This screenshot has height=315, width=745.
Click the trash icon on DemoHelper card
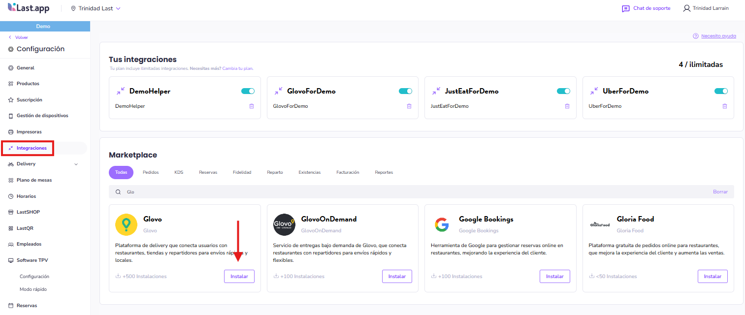[x=251, y=106]
